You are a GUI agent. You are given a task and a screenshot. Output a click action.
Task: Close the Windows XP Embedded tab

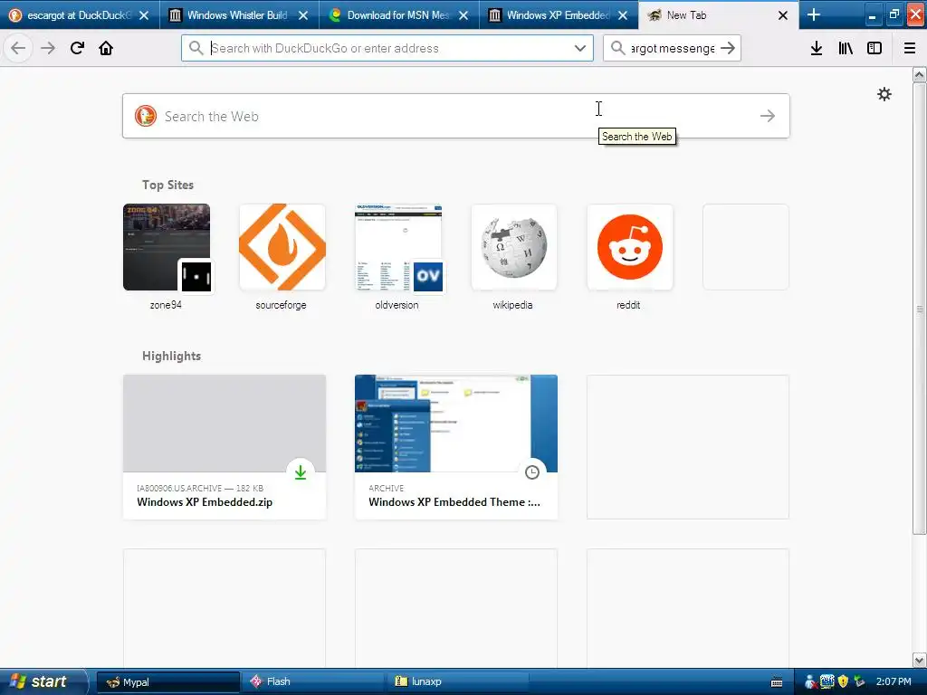623,15
